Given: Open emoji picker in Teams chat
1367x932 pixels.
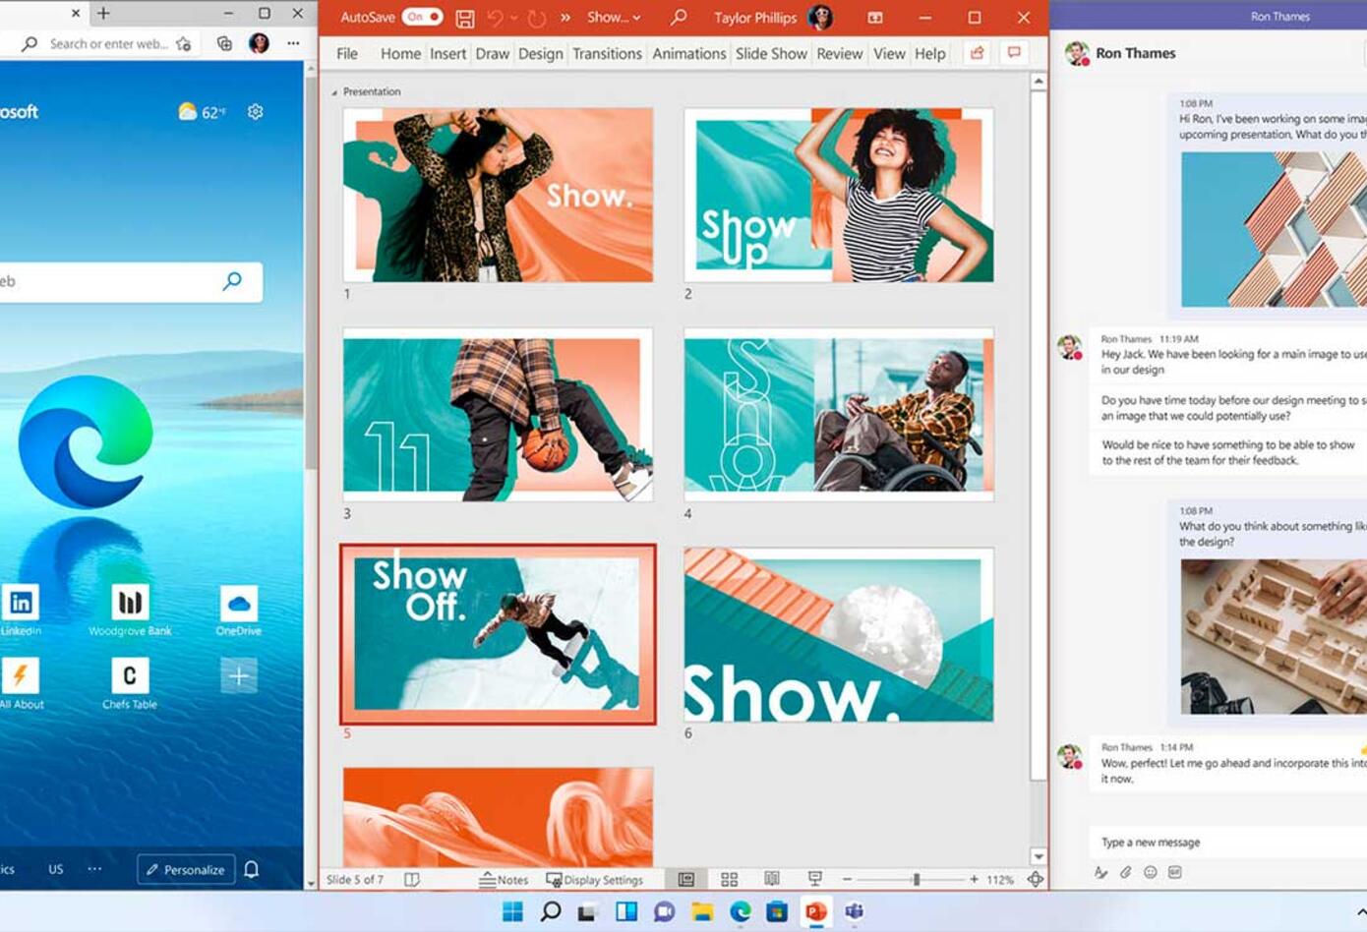Looking at the screenshot, I should pos(1150,872).
